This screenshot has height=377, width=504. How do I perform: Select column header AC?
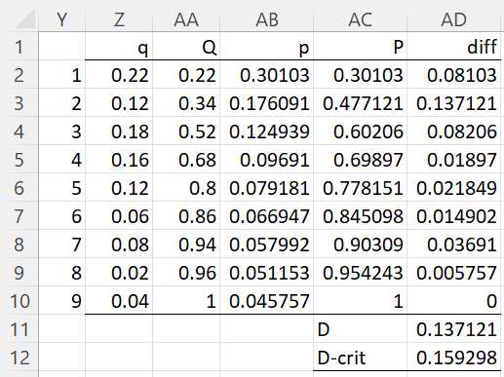pos(360,19)
